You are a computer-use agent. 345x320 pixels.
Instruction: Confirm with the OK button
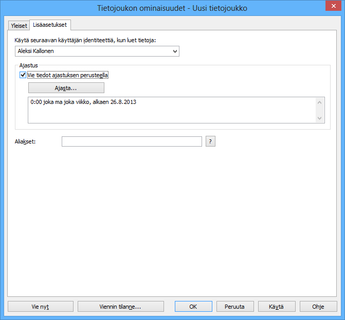point(193,307)
